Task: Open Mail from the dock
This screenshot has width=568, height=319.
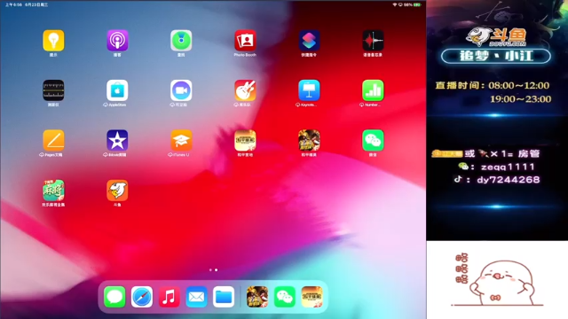Action: coord(196,297)
